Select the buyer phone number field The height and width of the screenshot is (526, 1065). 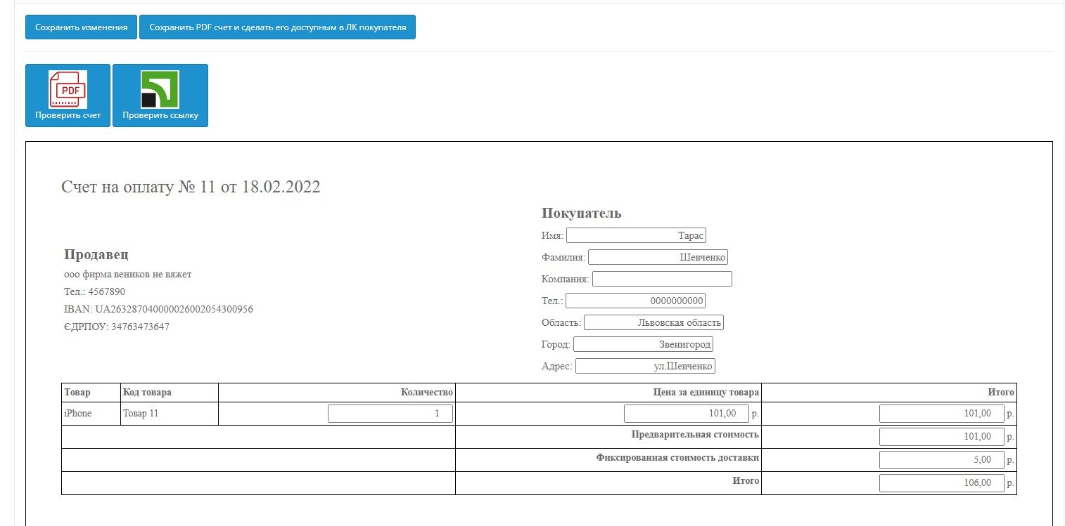(634, 301)
